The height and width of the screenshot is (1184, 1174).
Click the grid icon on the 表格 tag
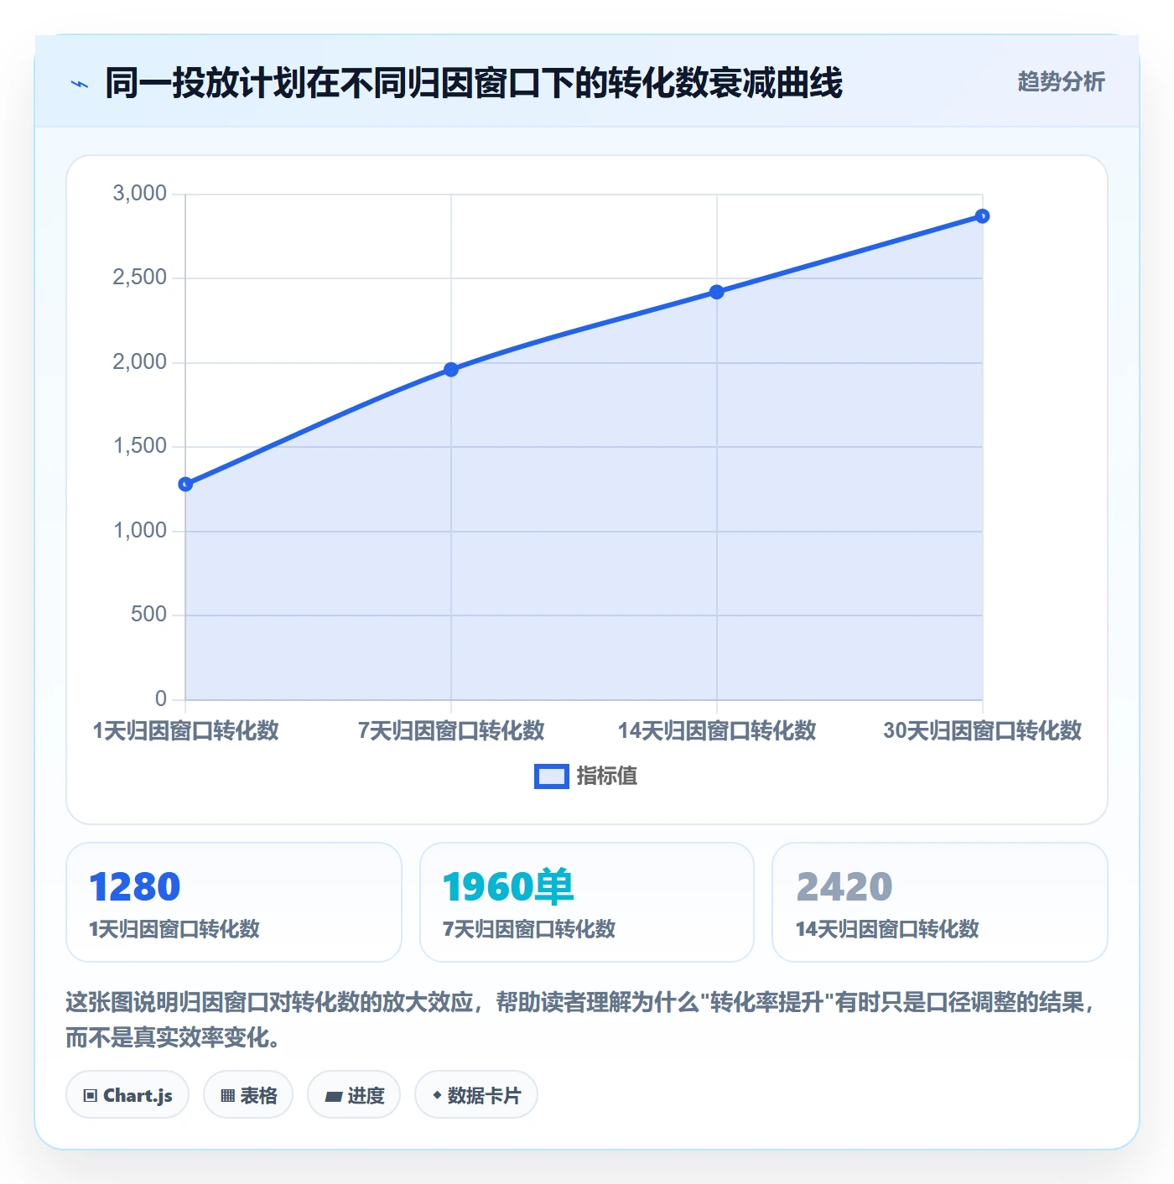coord(227,1095)
